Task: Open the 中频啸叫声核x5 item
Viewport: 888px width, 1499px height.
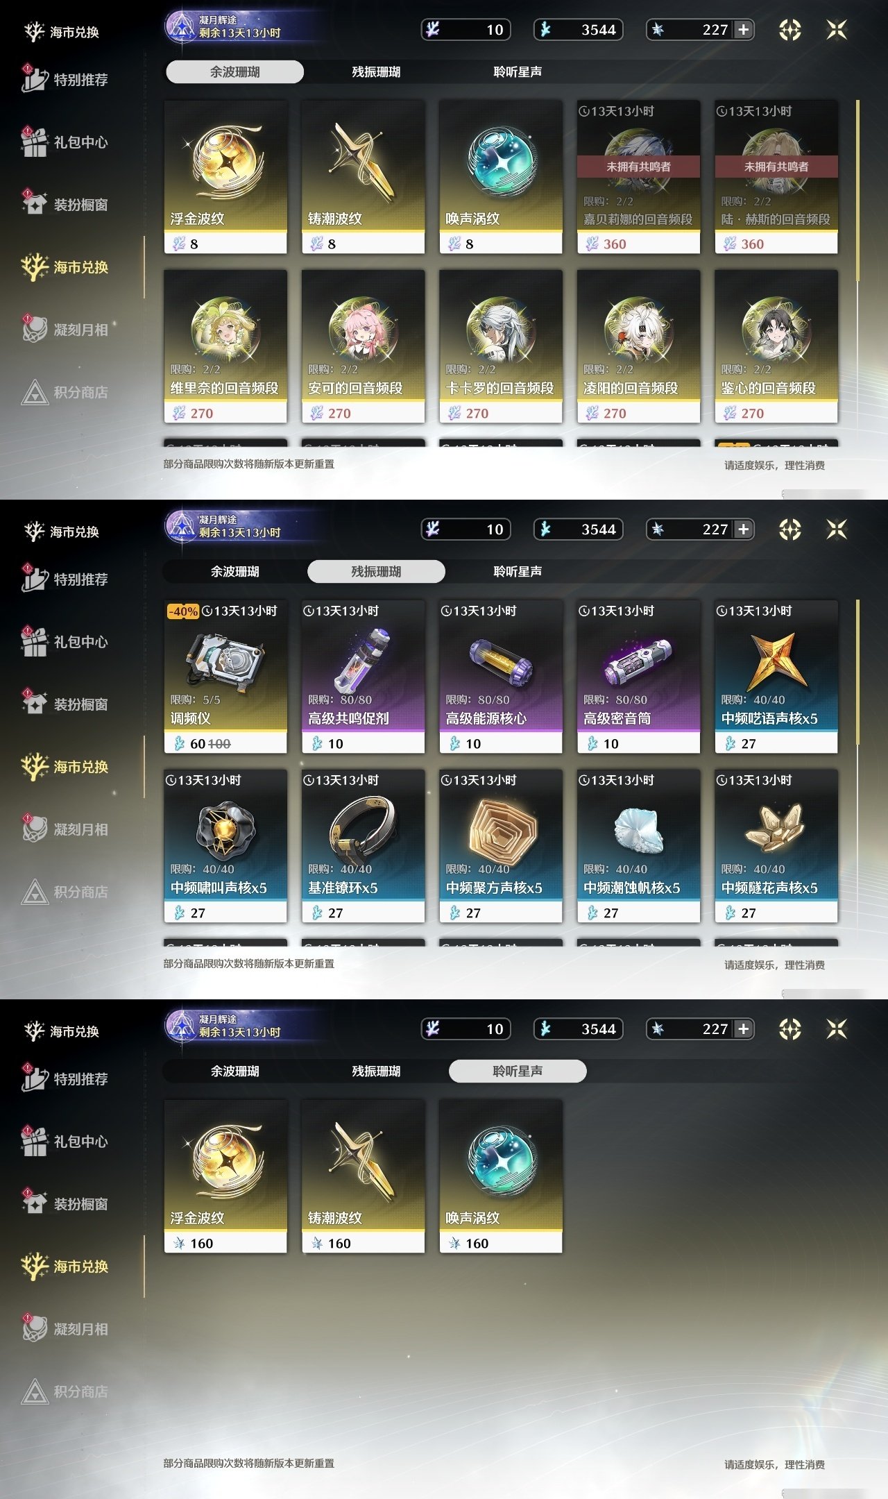Action: [x=225, y=846]
